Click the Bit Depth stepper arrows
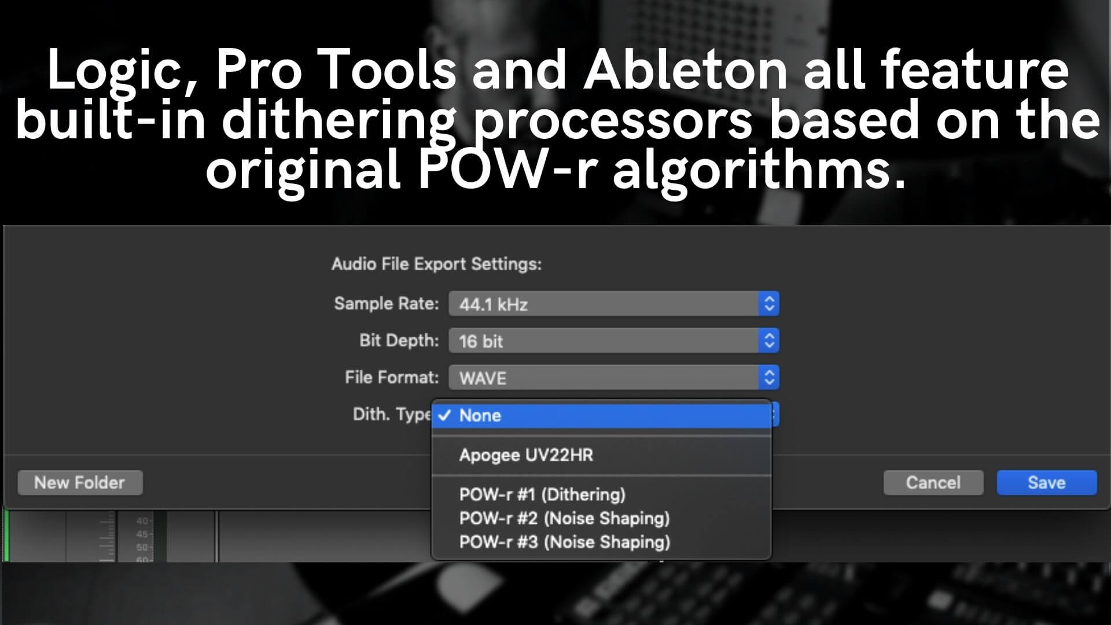 [769, 341]
